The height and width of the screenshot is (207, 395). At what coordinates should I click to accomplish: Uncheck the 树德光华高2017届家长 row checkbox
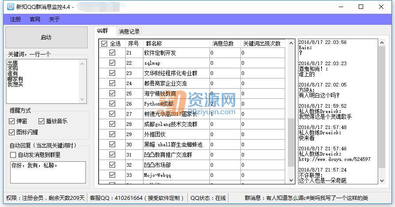112,114
